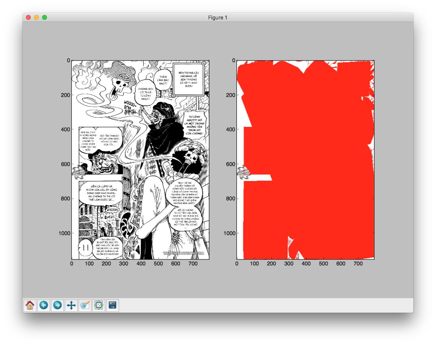The width and height of the screenshot is (436, 345).
Task: Reset the plot to the home view
Action: pyautogui.click(x=30, y=305)
